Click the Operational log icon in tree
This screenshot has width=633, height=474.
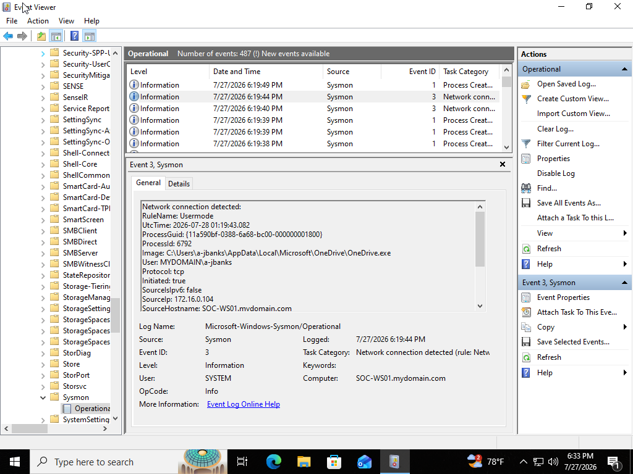67,409
